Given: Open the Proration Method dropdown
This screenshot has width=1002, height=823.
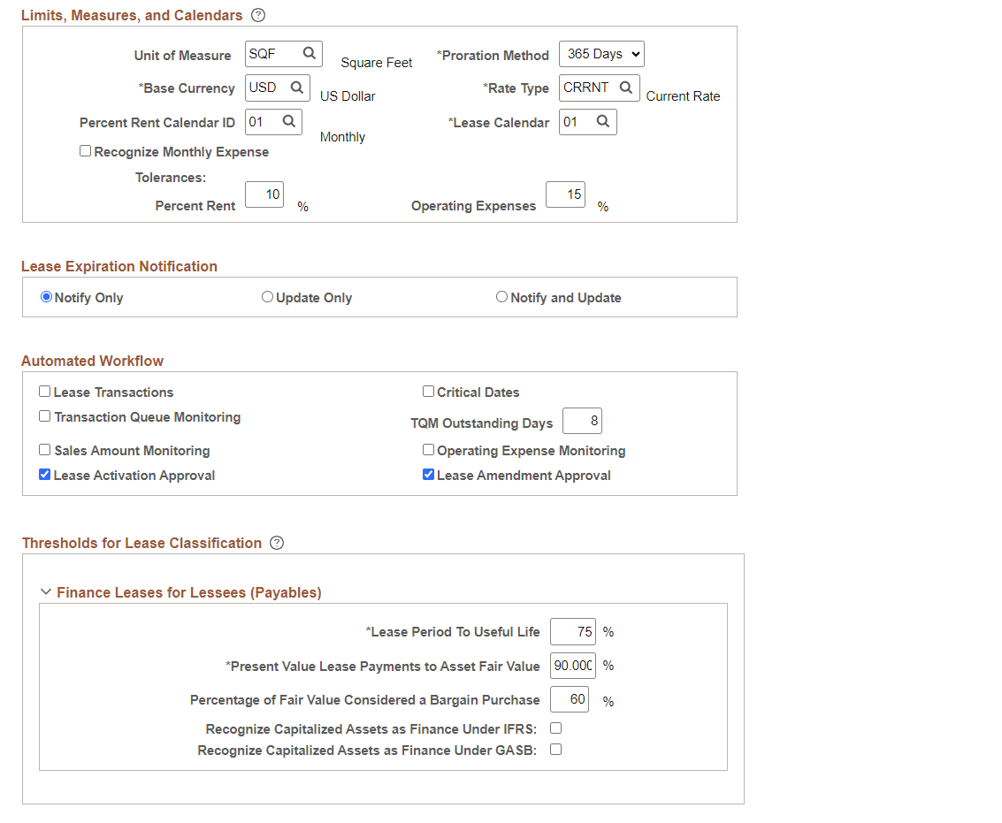Looking at the screenshot, I should tap(601, 54).
